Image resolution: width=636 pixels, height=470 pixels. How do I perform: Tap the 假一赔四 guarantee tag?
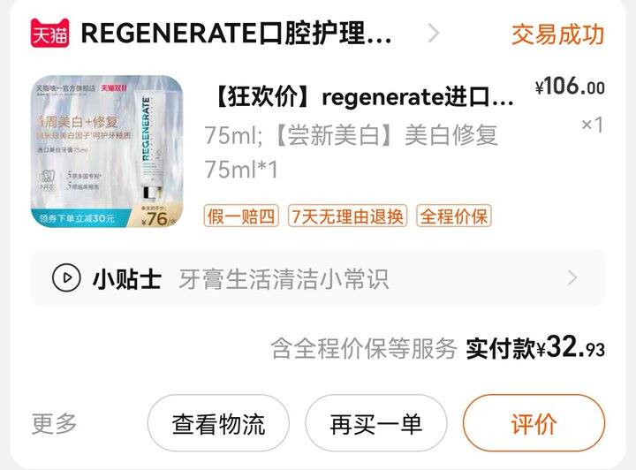(241, 216)
